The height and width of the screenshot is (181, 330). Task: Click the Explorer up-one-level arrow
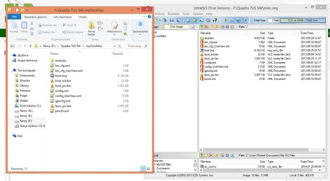pyautogui.click(x=30, y=46)
